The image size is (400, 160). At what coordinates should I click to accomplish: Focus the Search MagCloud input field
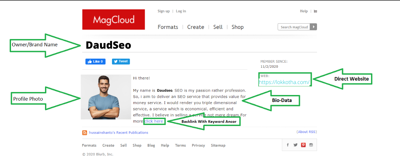294,27
